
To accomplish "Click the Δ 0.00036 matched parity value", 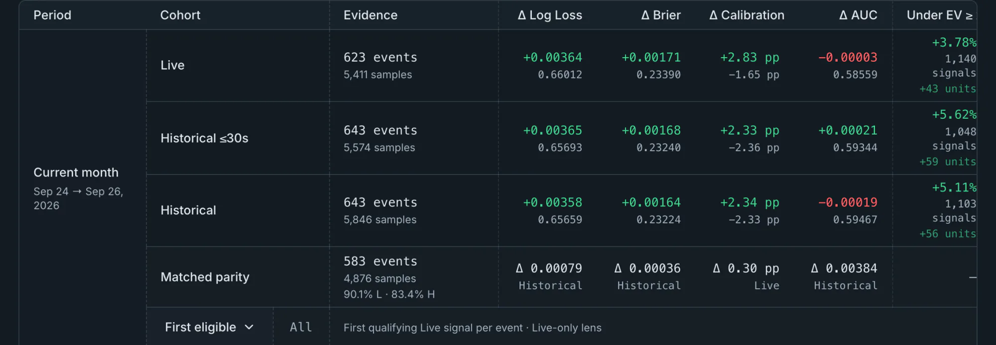I will 647,268.
